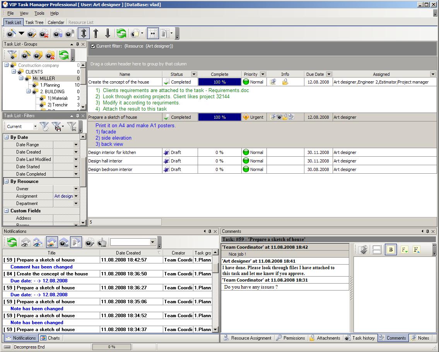Toggle the notification details page view button

[x=76, y=242]
